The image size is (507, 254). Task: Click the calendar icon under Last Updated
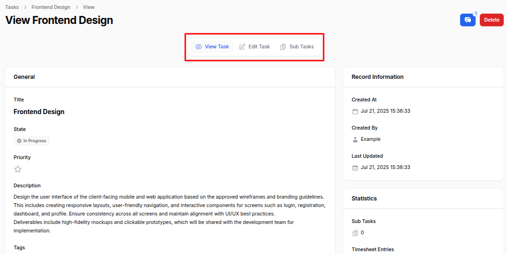(355, 168)
